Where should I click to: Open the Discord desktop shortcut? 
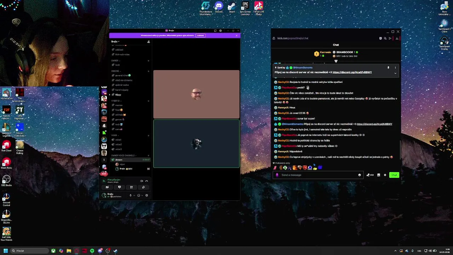click(219, 7)
